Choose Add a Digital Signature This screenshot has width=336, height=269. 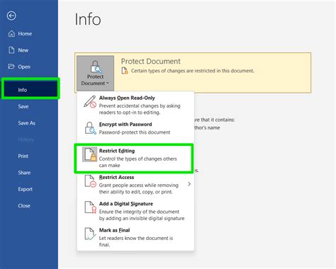click(x=135, y=211)
